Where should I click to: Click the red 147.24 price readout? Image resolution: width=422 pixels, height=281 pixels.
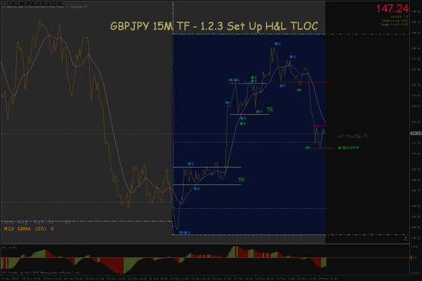(392, 9)
